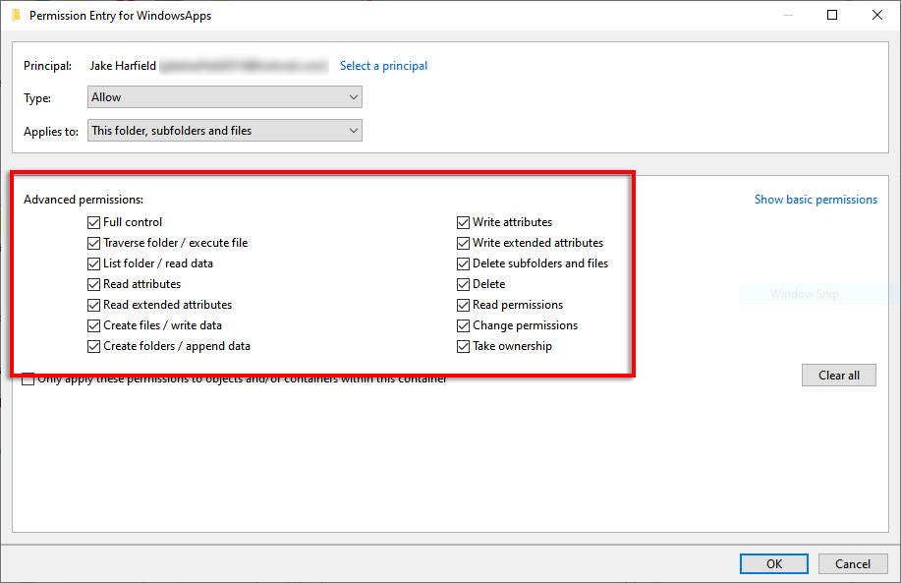The height and width of the screenshot is (583, 901).
Task: Open the Type dropdown showing Allow
Action: click(x=225, y=97)
